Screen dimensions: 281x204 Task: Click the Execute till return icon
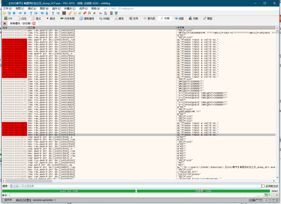click(x=53, y=13)
